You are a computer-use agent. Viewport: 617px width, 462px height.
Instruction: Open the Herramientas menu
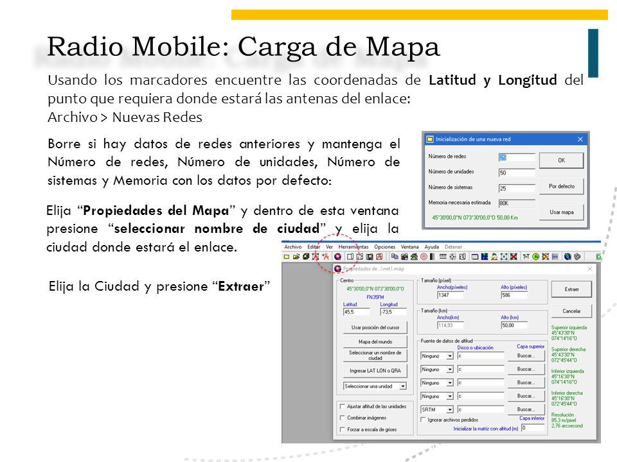[x=353, y=246]
